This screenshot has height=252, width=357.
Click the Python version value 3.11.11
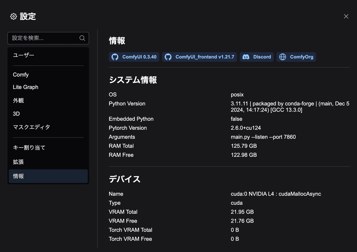[290, 107]
